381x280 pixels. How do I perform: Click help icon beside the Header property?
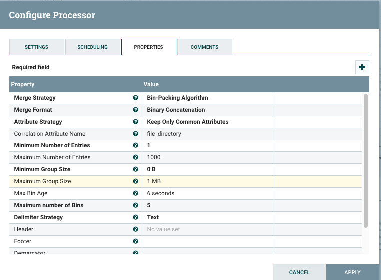[x=136, y=229]
